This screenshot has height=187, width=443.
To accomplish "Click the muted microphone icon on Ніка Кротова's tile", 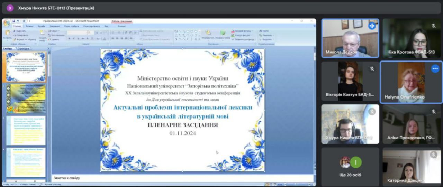I will 433,26.
